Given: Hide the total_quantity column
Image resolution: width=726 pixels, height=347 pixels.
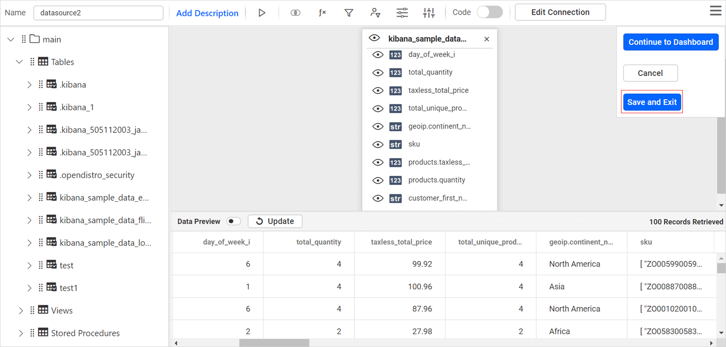Looking at the screenshot, I should click(378, 73).
